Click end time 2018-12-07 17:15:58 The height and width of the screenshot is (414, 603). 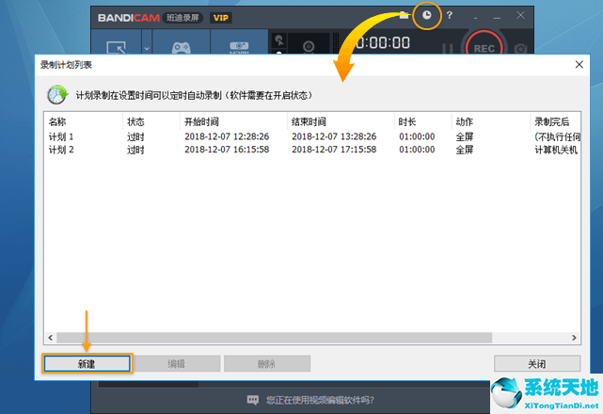[334, 150]
